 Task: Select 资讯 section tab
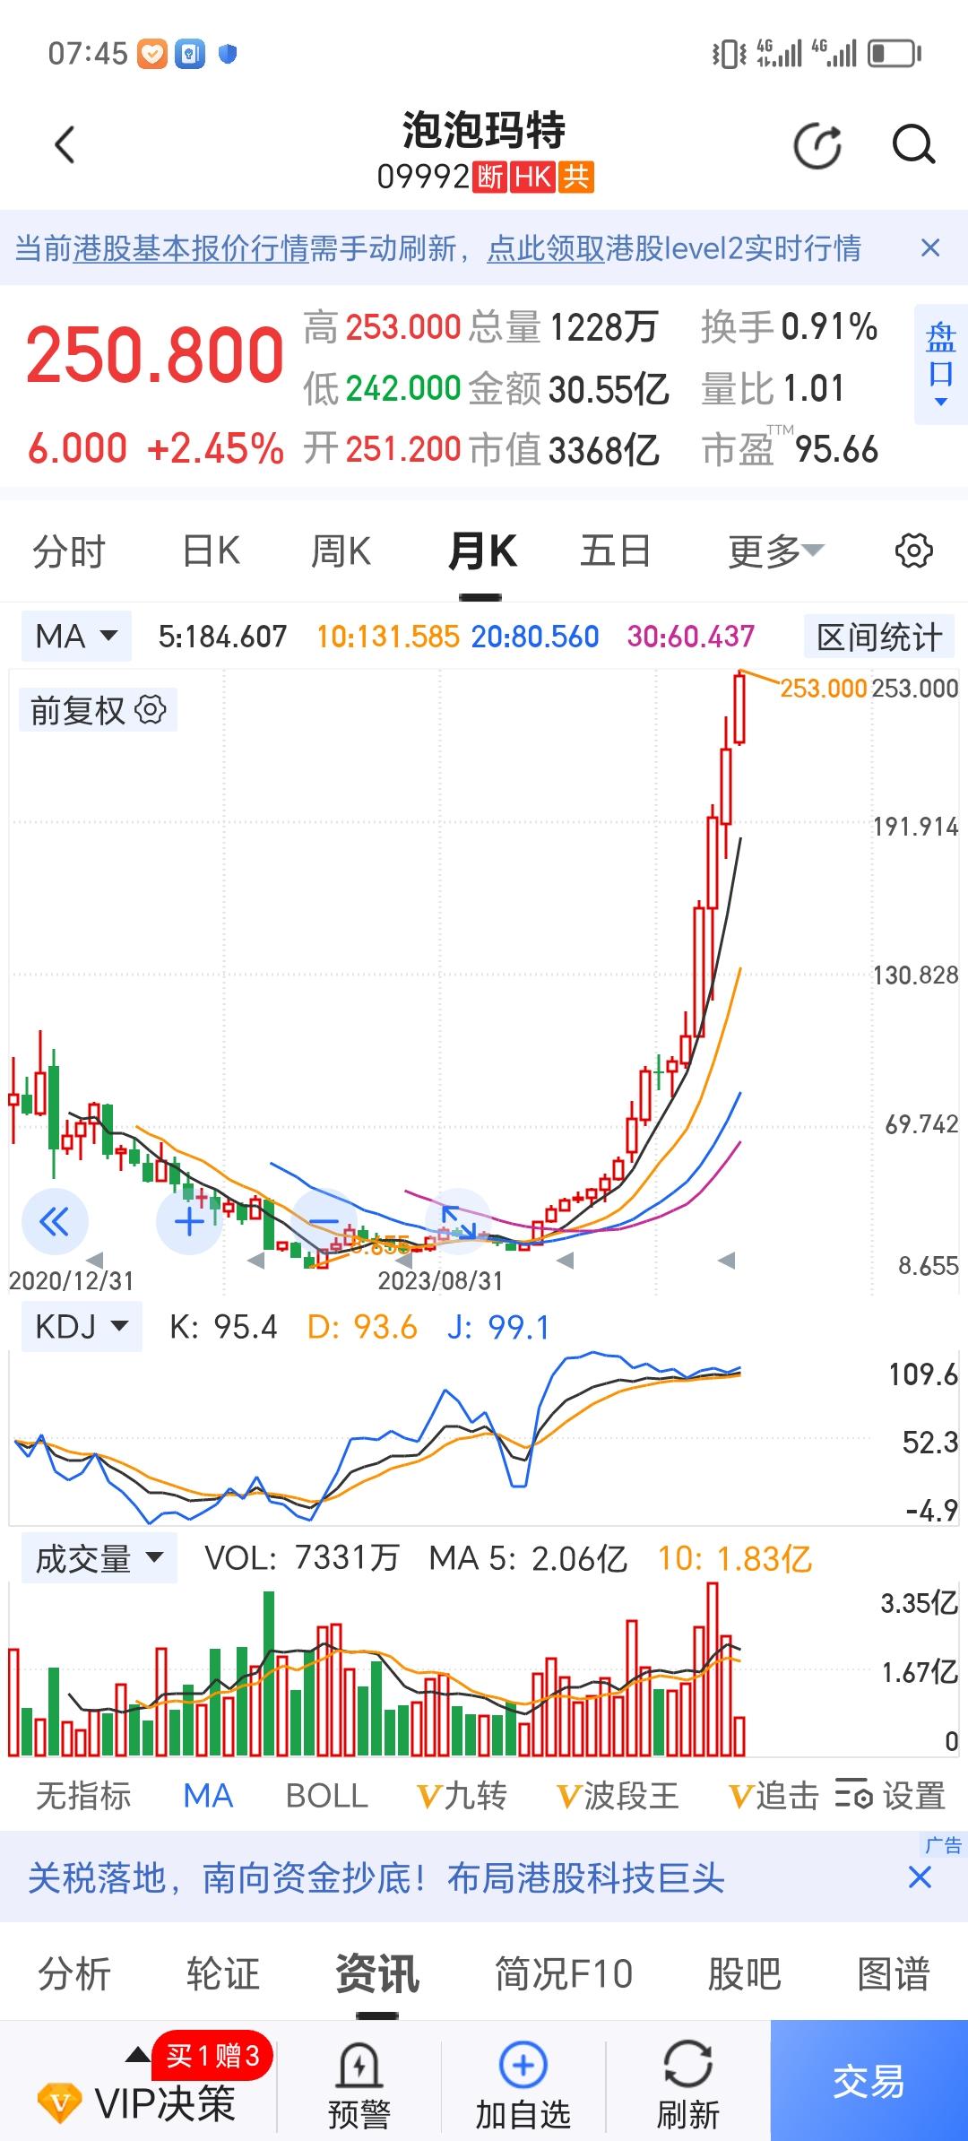[x=377, y=1974]
